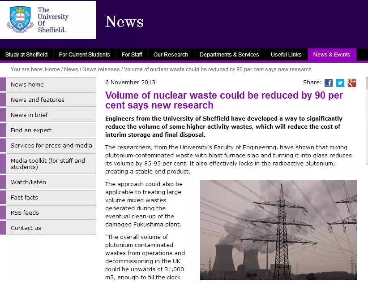This screenshot has height=282, width=368.
Task: Go to the Watch/listen page
Action: tap(48, 182)
